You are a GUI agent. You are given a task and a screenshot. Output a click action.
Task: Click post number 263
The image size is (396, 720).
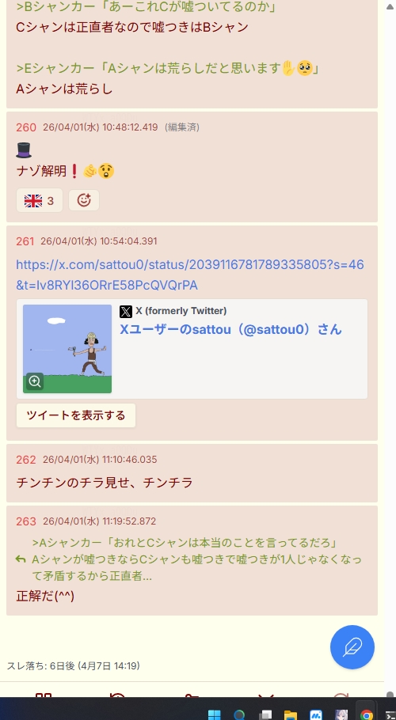[x=25, y=521]
